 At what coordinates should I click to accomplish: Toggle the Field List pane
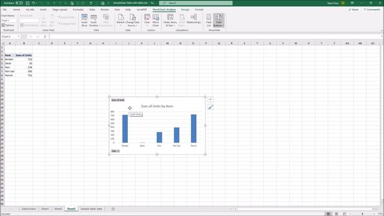click(x=209, y=20)
